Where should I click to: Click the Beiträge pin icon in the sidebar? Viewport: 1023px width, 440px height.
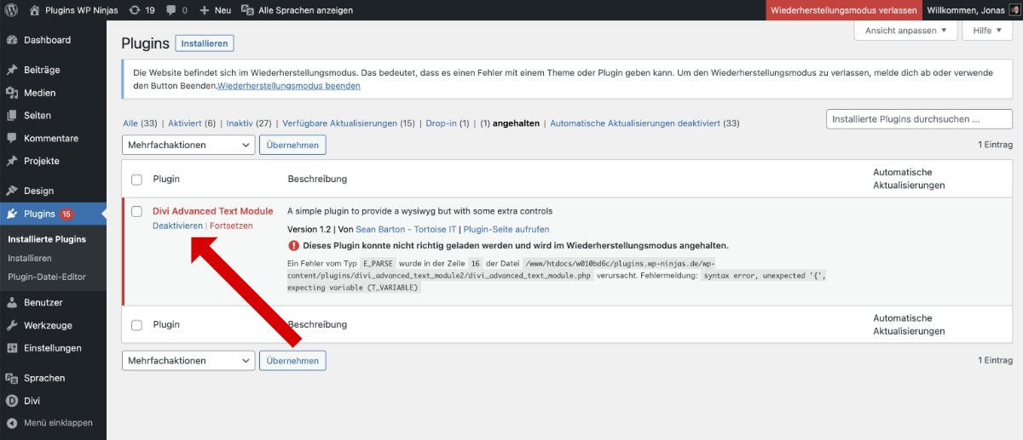click(12, 70)
